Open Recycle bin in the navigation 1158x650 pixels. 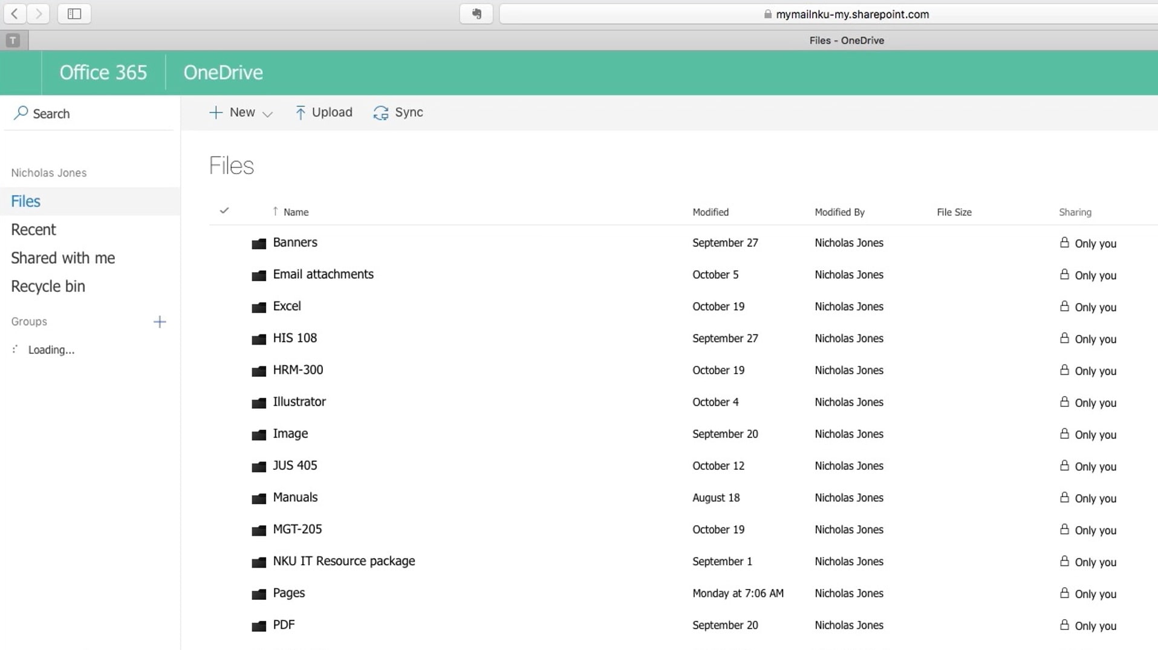[48, 286]
